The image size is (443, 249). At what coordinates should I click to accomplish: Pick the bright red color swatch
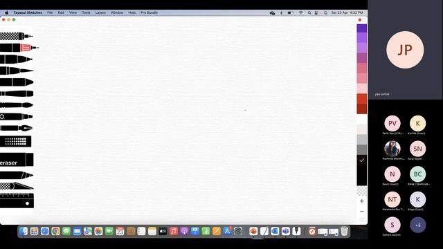[x=361, y=99]
